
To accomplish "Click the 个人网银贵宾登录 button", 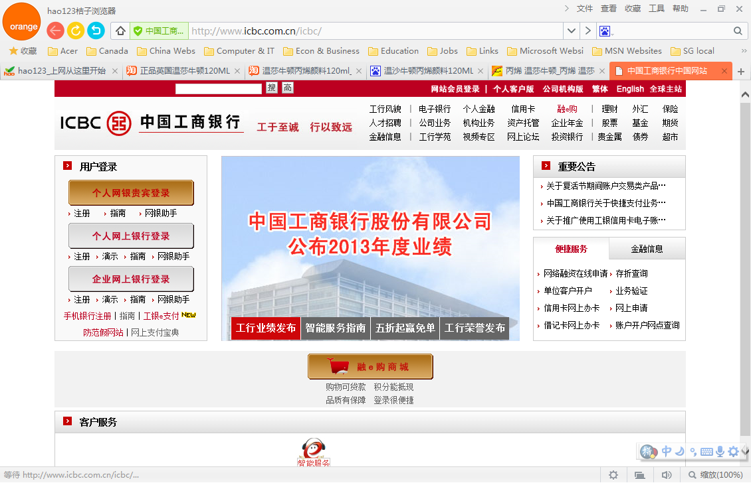I will 131,193.
